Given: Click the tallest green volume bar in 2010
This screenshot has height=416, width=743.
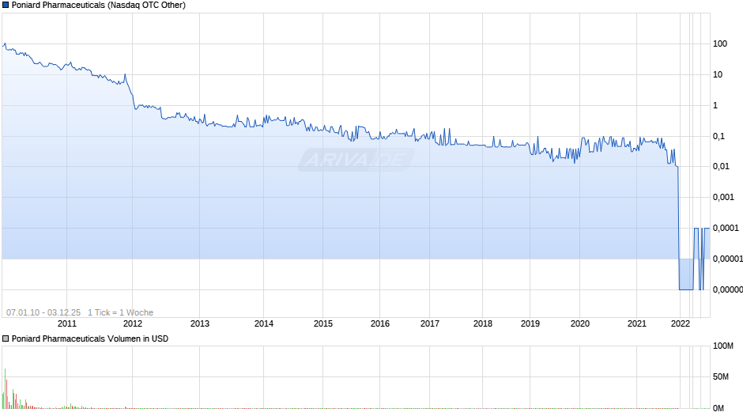Looking at the screenshot, I should point(6,388).
